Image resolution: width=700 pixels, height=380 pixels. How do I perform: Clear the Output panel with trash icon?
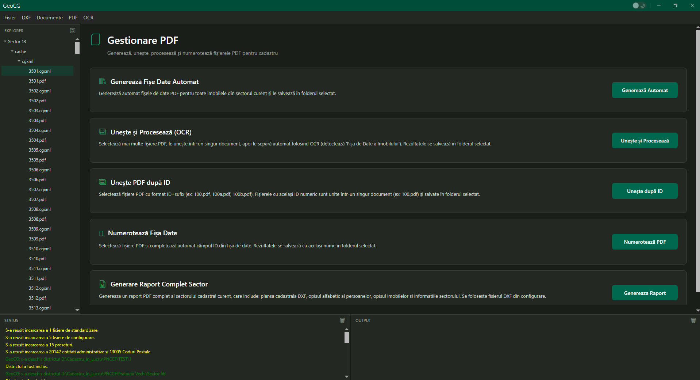point(693,320)
